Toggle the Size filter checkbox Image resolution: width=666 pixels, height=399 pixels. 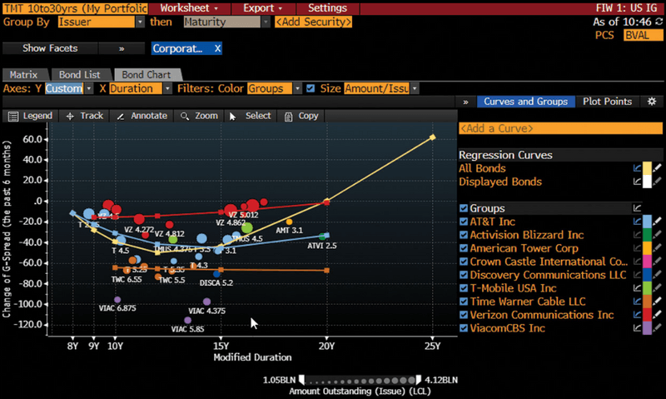(x=311, y=88)
